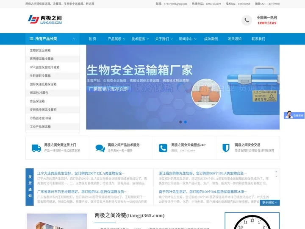Expand the 关于我们 menu arrow
This screenshot has width=305, height=229.
(172, 39)
